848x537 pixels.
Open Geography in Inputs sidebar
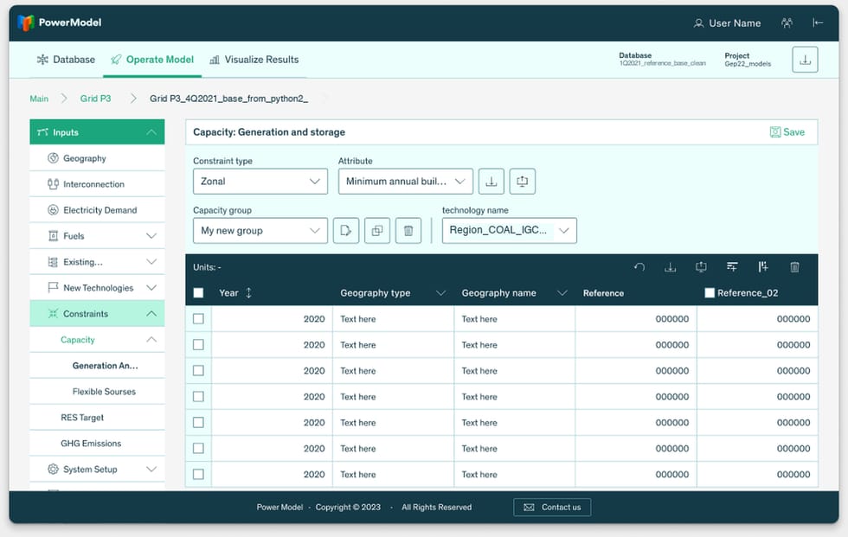pos(97,158)
